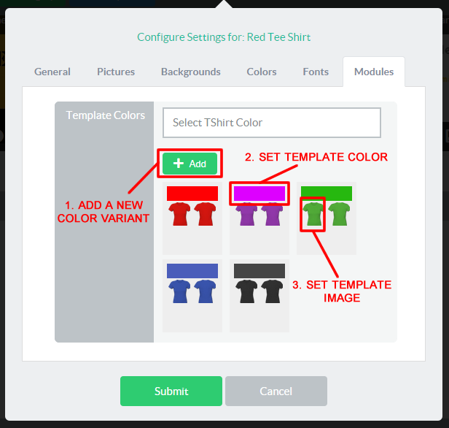Select the right red t-shirt image
449x428 pixels.
tap(205, 214)
